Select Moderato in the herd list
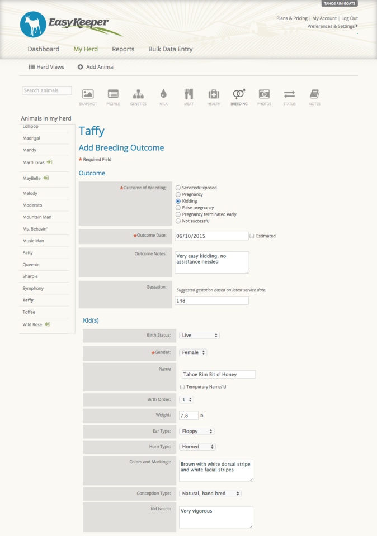This screenshot has width=377, height=536. (32, 205)
